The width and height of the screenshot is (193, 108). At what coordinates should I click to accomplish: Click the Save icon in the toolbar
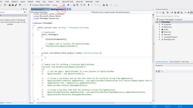[13, 5]
